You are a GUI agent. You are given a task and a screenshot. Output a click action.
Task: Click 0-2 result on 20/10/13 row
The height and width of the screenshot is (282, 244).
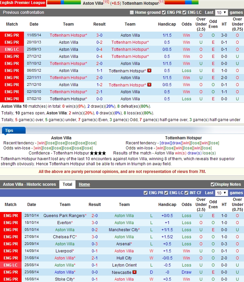coord(99,42)
